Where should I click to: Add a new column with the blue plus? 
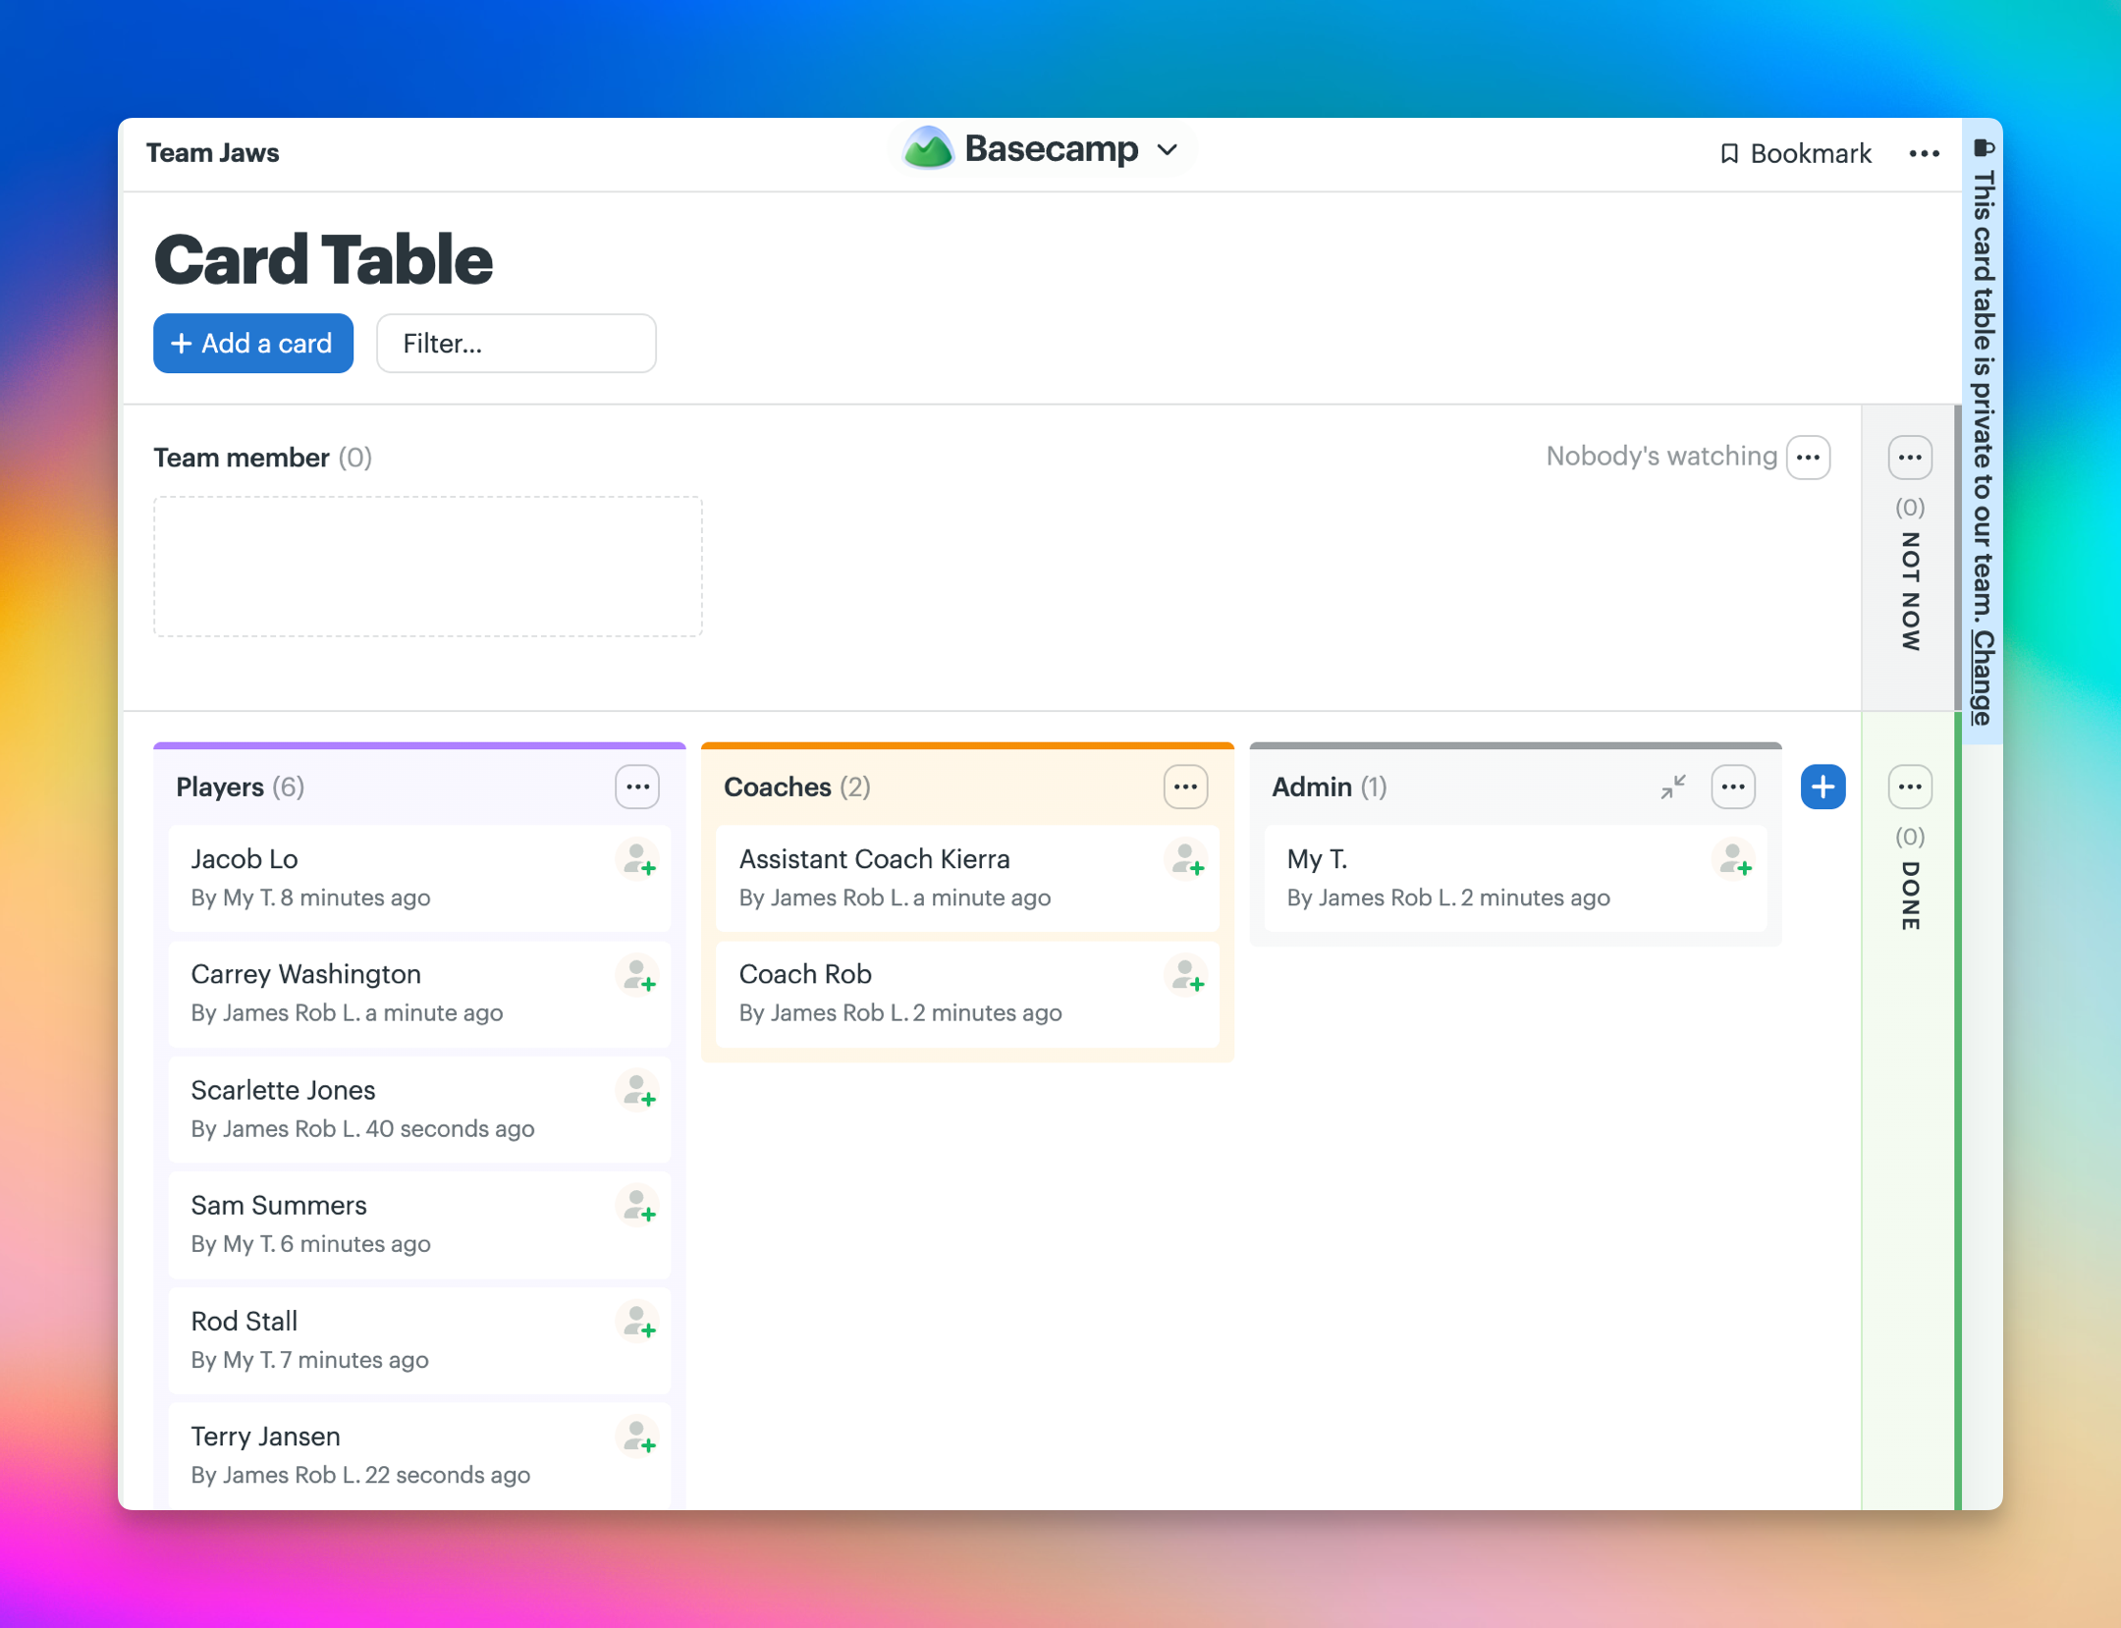(1823, 787)
